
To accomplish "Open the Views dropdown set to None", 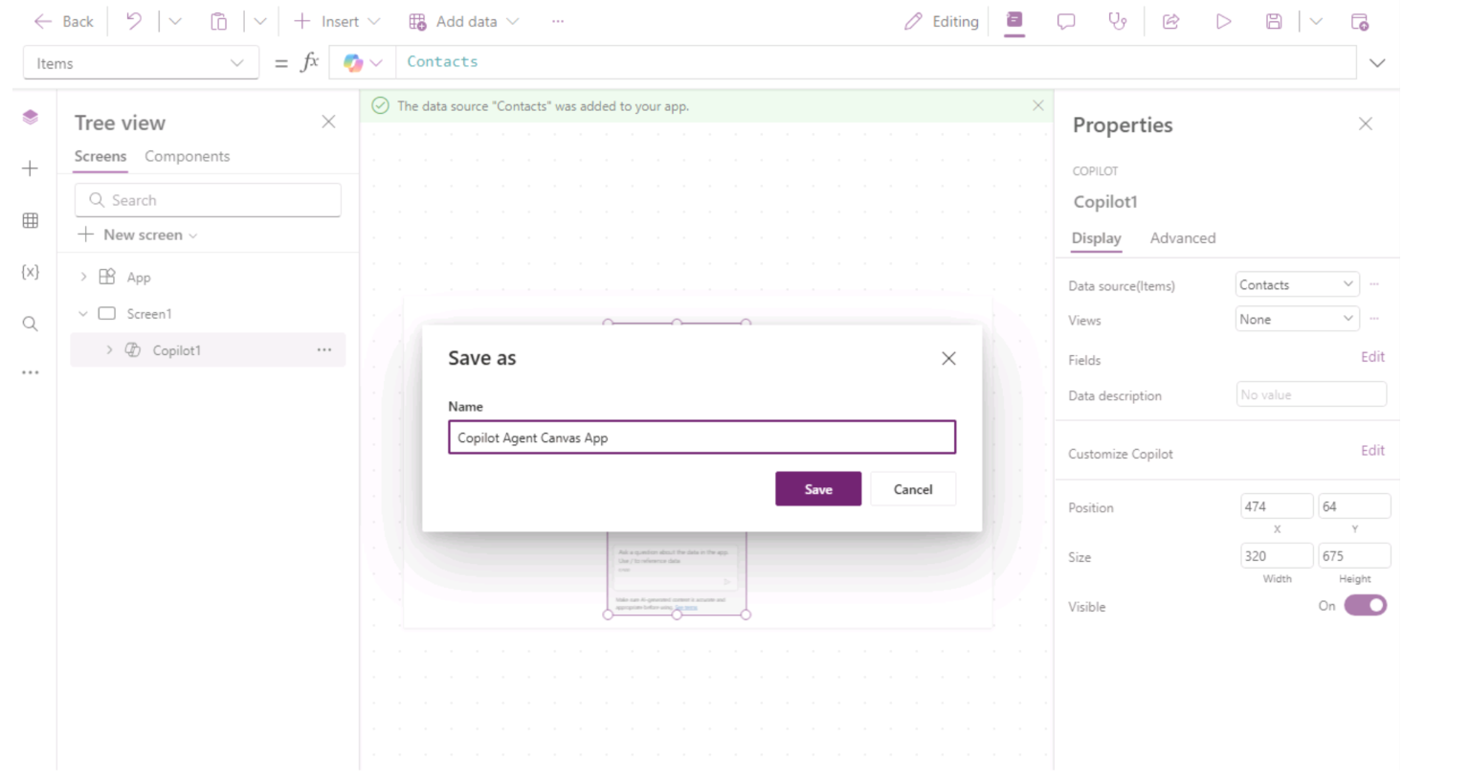I will click(x=1296, y=319).
